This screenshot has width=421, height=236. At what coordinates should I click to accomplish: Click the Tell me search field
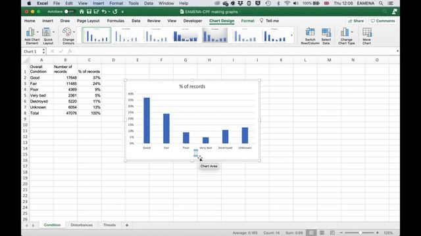[x=269, y=20]
